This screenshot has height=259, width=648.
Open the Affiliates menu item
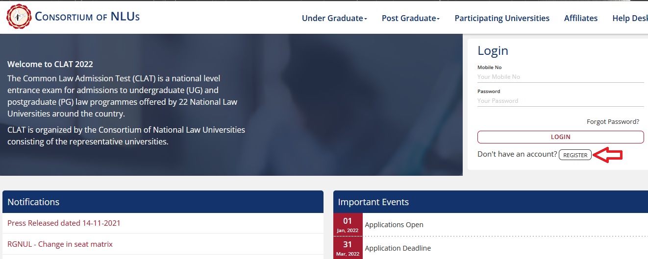pyautogui.click(x=581, y=18)
